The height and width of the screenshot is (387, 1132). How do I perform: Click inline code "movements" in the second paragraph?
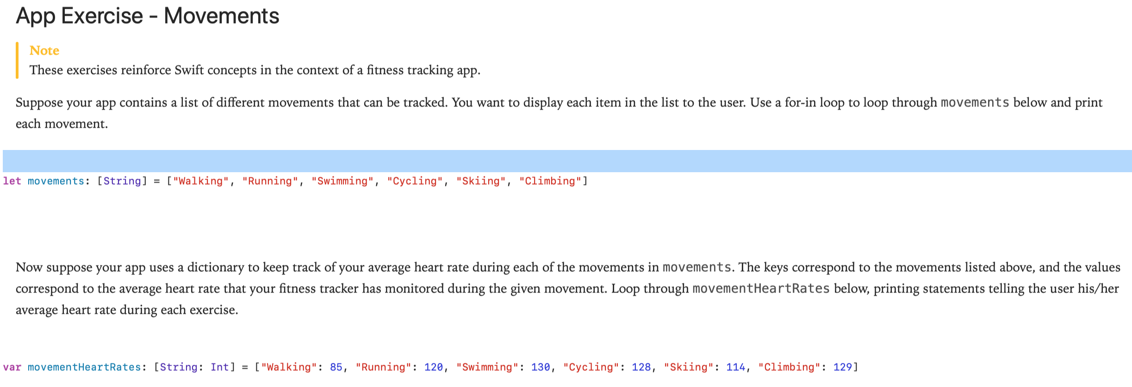(x=697, y=267)
